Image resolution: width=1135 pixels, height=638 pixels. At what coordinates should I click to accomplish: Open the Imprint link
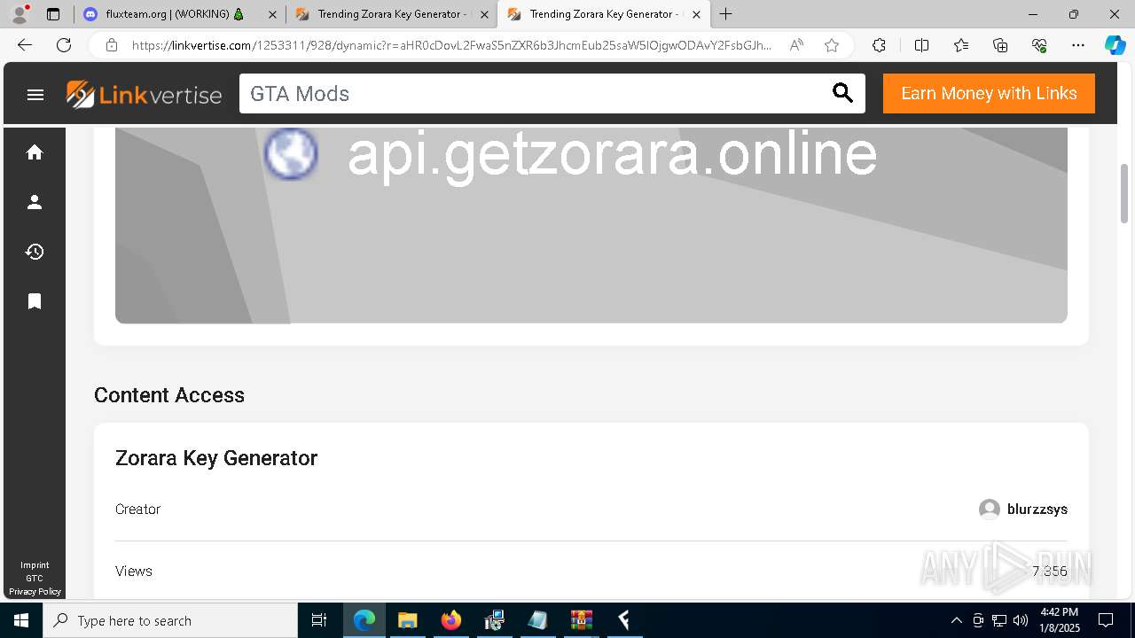click(x=35, y=565)
